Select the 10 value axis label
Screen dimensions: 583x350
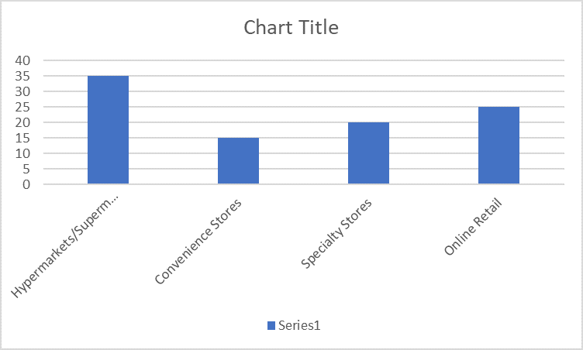pyautogui.click(x=22, y=153)
